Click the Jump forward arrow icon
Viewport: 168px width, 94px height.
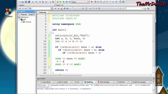pos(58,8)
